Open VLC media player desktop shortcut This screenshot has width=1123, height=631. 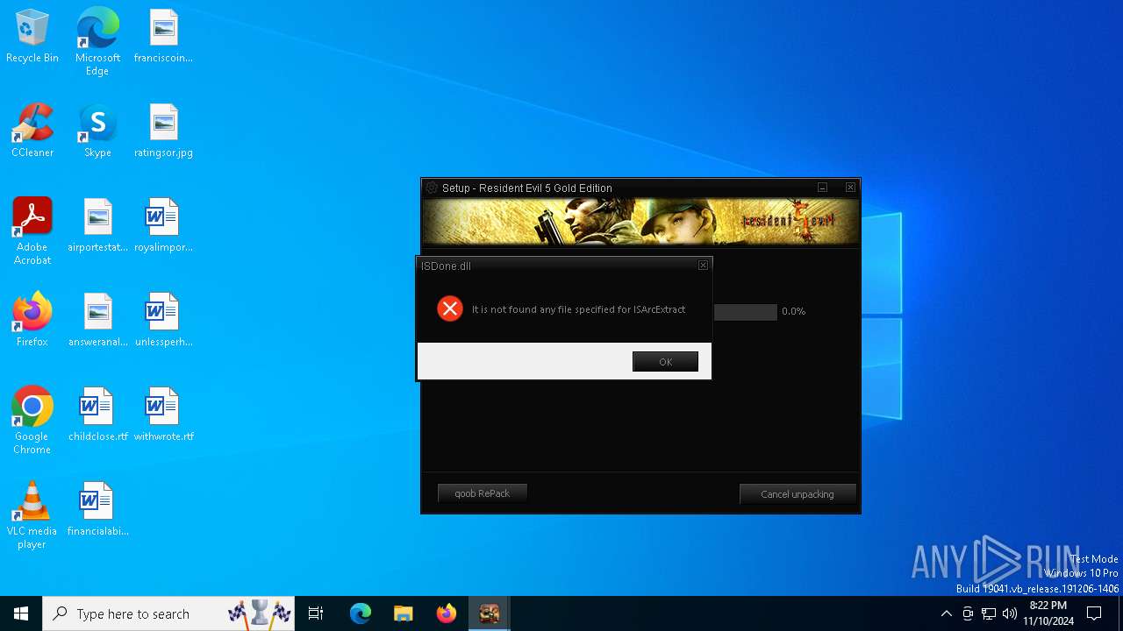[32, 515]
